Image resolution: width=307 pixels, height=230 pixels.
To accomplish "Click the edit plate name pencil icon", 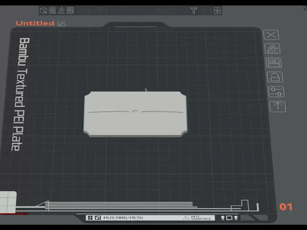I will pyautogui.click(x=61, y=23).
